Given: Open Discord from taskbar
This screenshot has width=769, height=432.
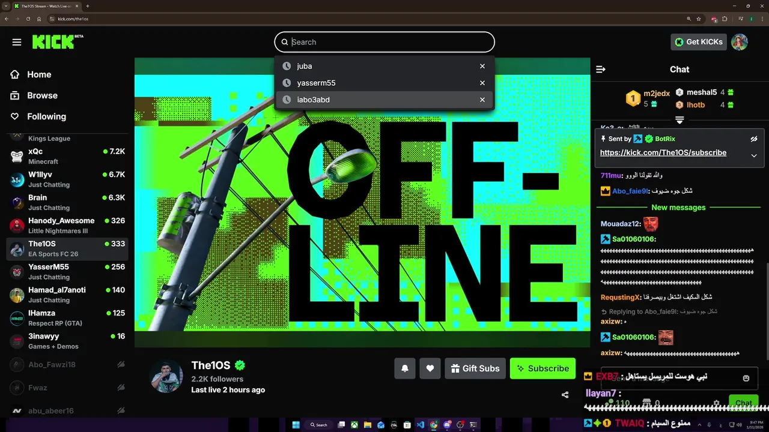Looking at the screenshot, I should (447, 425).
